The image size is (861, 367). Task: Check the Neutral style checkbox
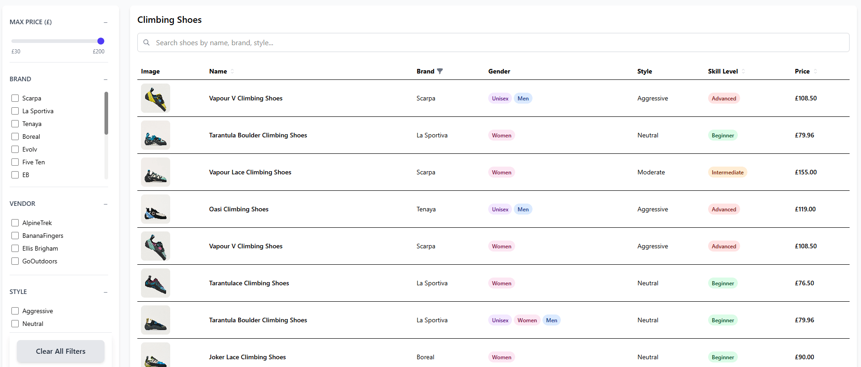(x=15, y=324)
